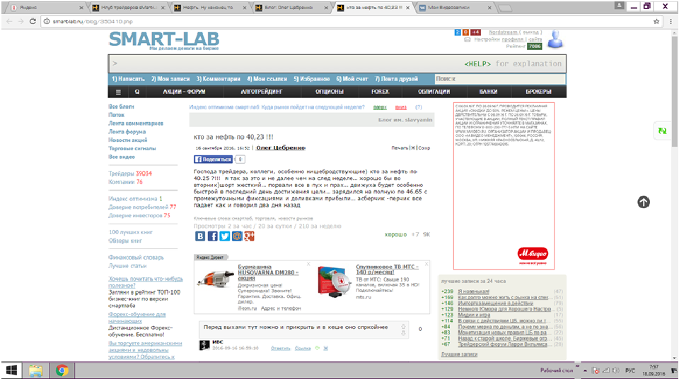Vote 'вниз' on the optimism index
The width and height of the screenshot is (679, 381).
pos(401,107)
